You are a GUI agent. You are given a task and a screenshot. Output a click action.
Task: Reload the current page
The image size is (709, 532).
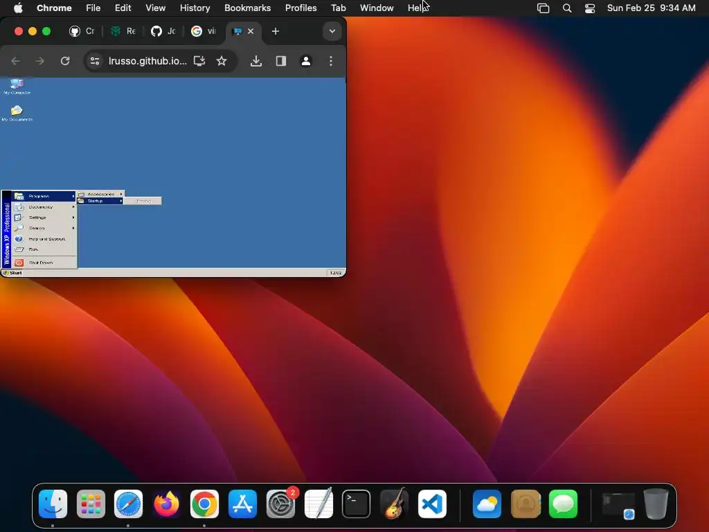[65, 61]
